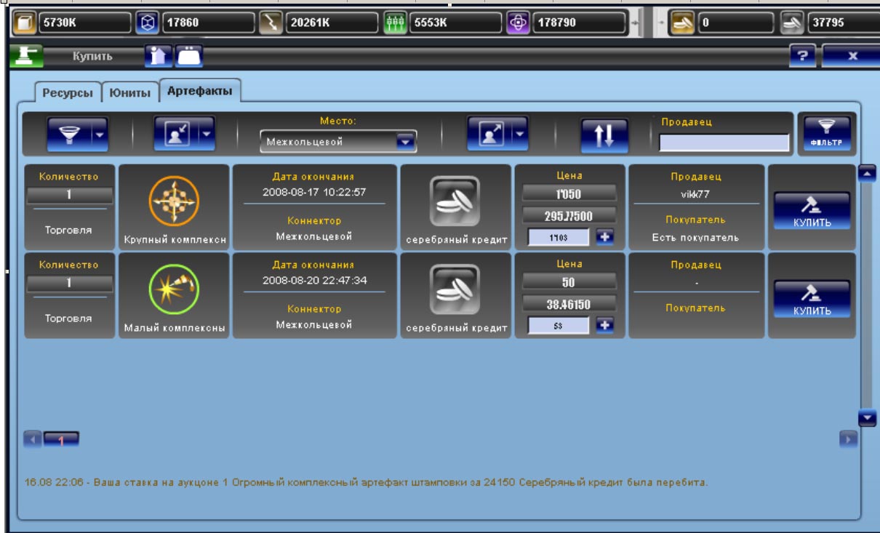This screenshot has width=880, height=533.
Task: Click the Фильтр funnel button
Action: (x=826, y=132)
